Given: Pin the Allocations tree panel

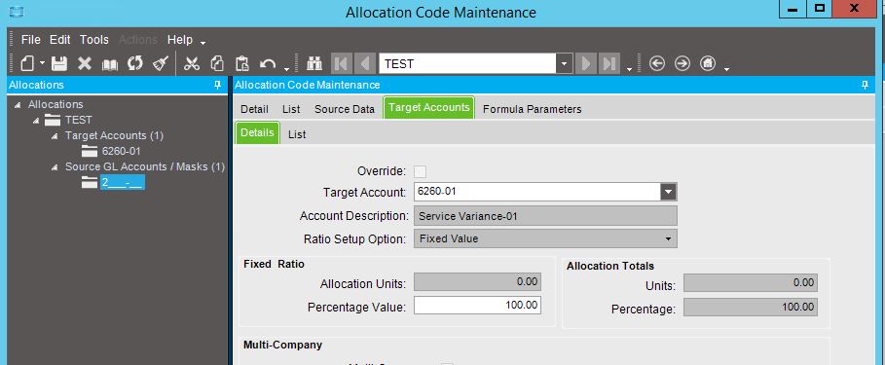Looking at the screenshot, I should 218,85.
